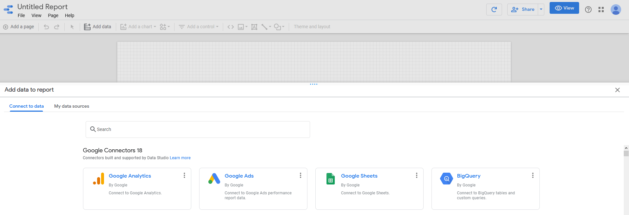Click the blue View button
The height and width of the screenshot is (215, 629).
564,8
